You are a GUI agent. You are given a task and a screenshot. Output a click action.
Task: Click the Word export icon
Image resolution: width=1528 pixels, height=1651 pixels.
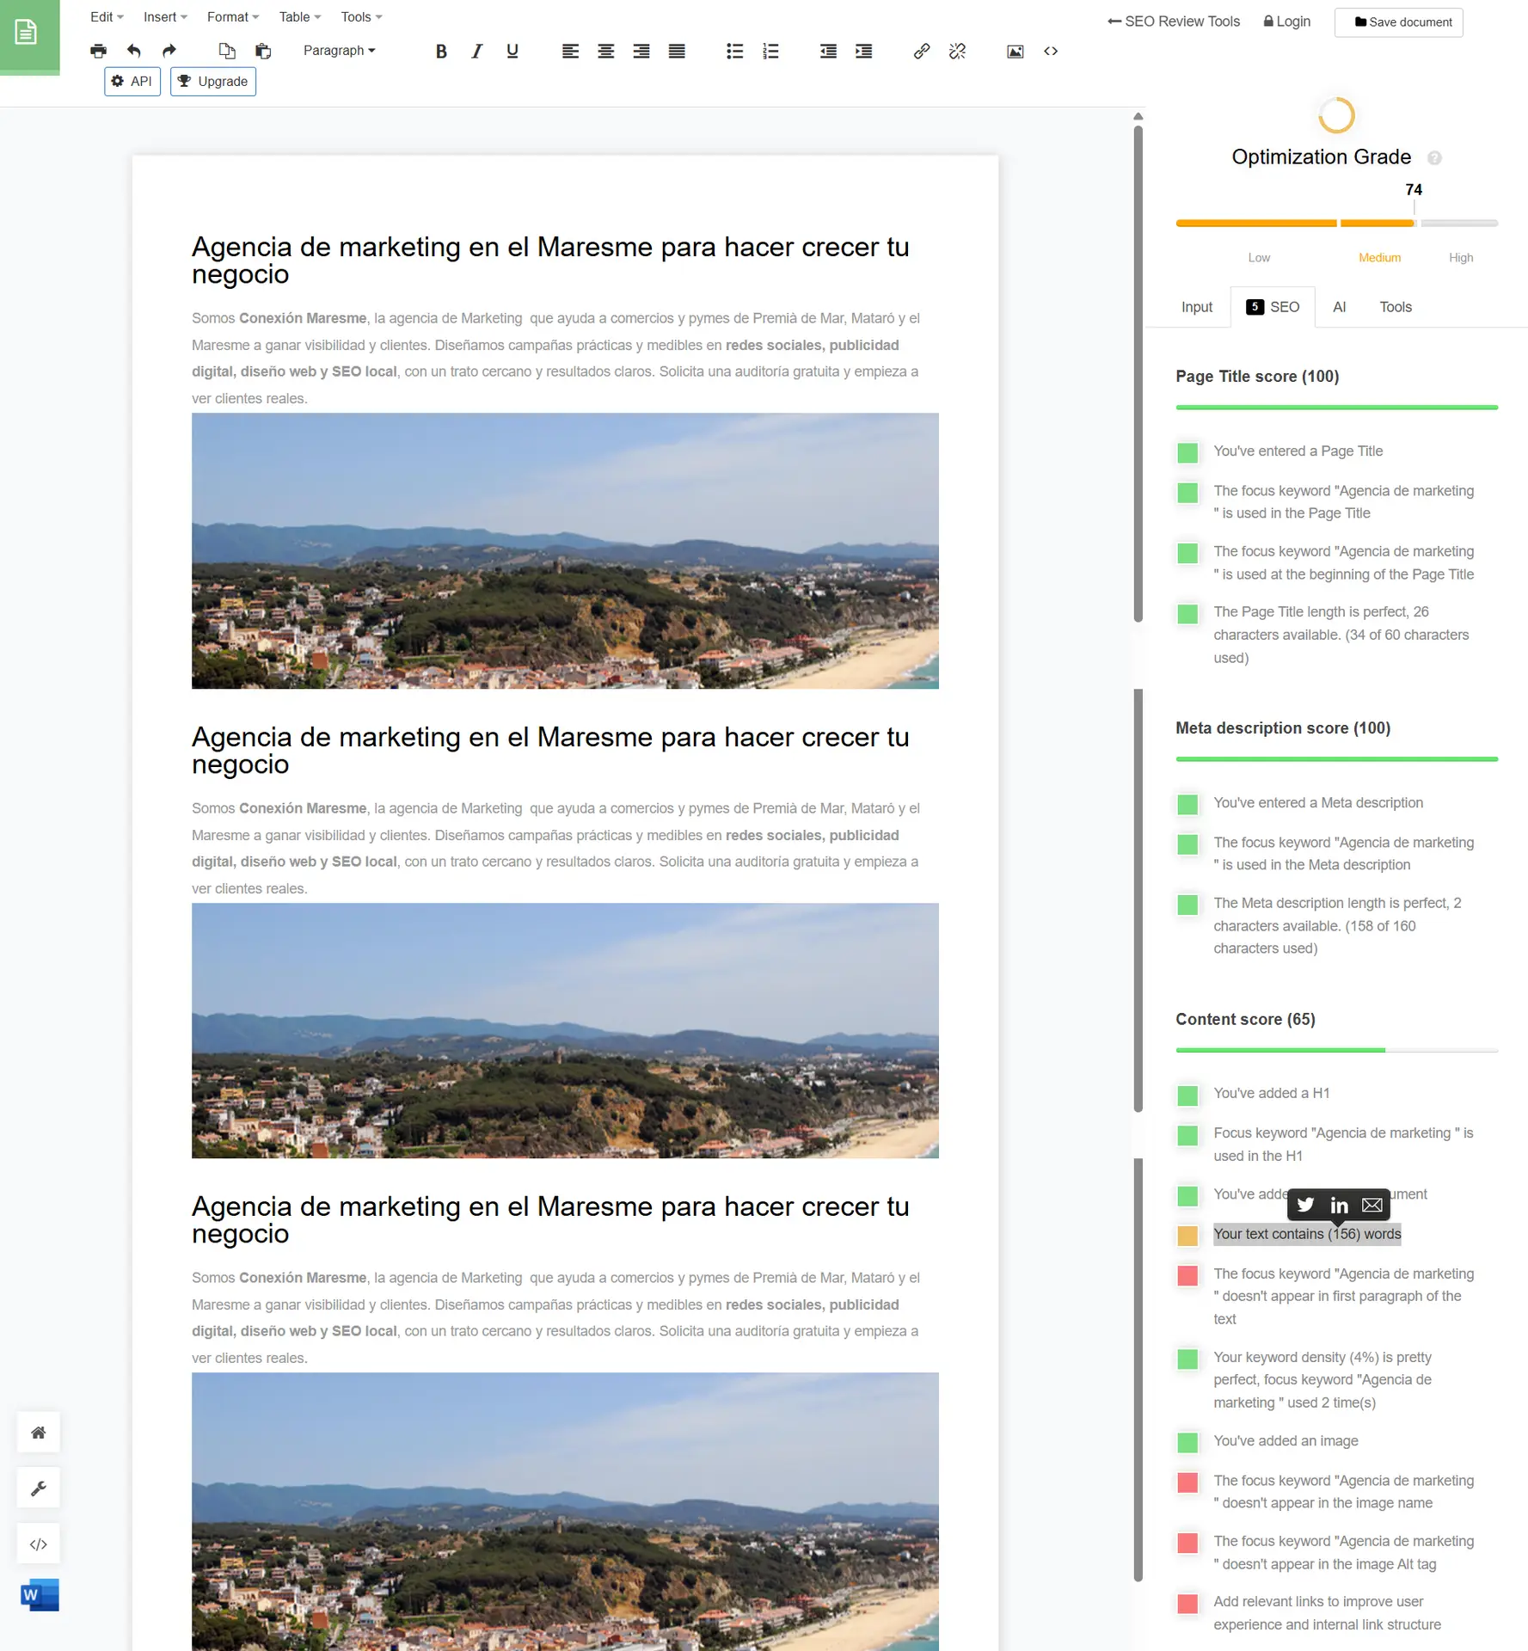[40, 1595]
